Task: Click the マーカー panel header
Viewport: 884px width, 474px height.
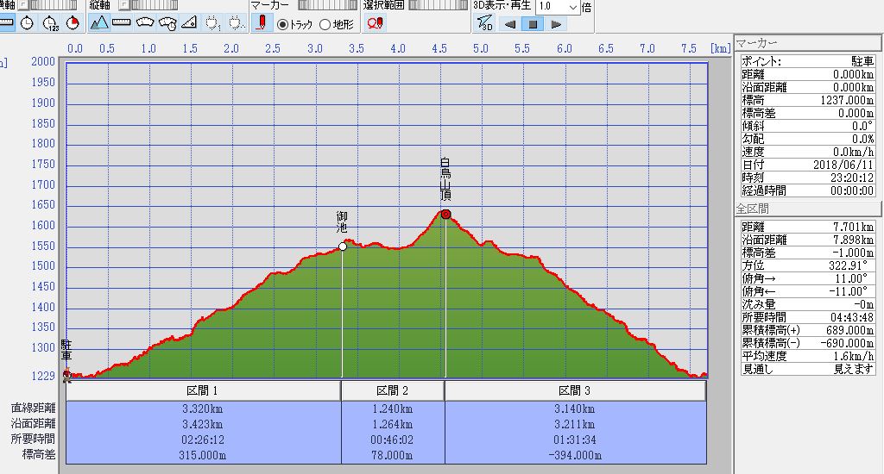Action: point(808,43)
